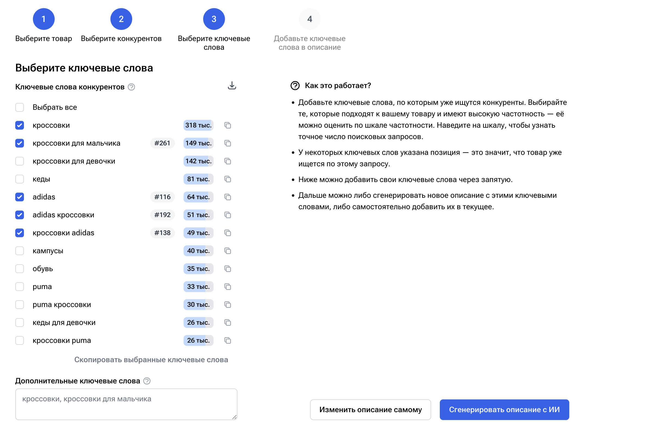
Task: Click question icon beside 'Как это работает?'
Action: pyautogui.click(x=295, y=86)
